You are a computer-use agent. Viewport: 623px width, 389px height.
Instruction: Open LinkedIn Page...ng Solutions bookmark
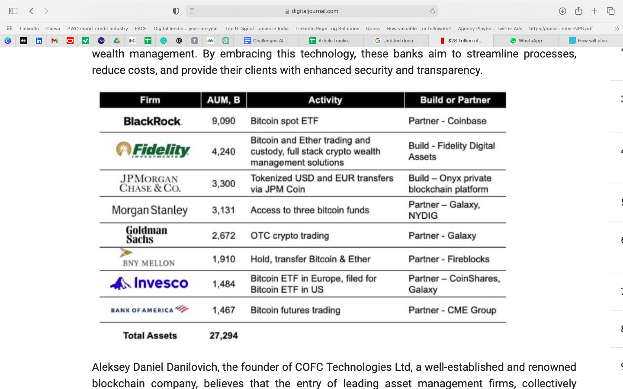point(328,29)
